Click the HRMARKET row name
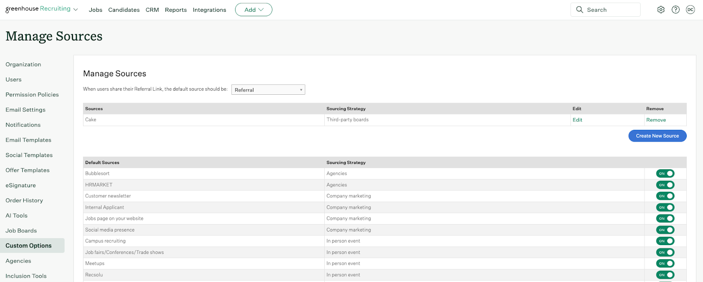This screenshot has width=703, height=282. tap(99, 185)
